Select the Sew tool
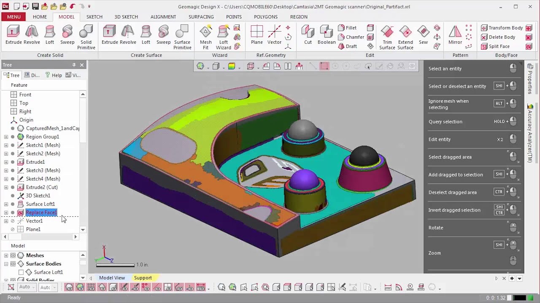This screenshot has height=303, width=540. coord(424,35)
